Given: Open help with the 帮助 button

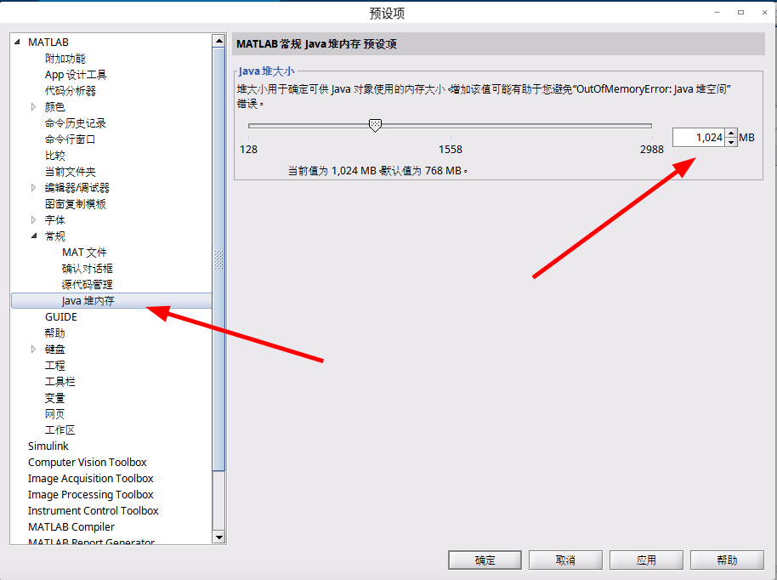Looking at the screenshot, I should click(x=727, y=560).
